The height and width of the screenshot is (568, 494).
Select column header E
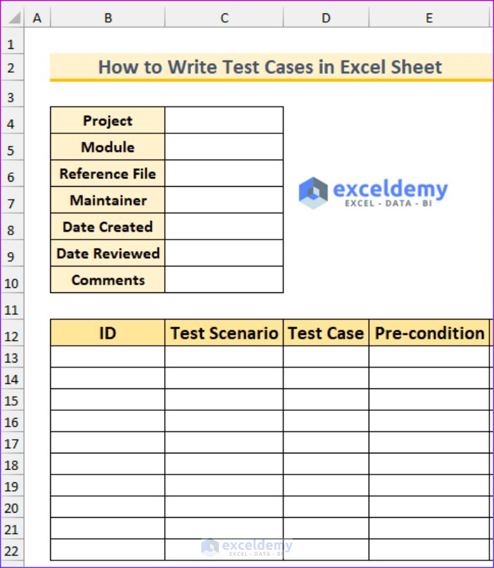click(429, 17)
